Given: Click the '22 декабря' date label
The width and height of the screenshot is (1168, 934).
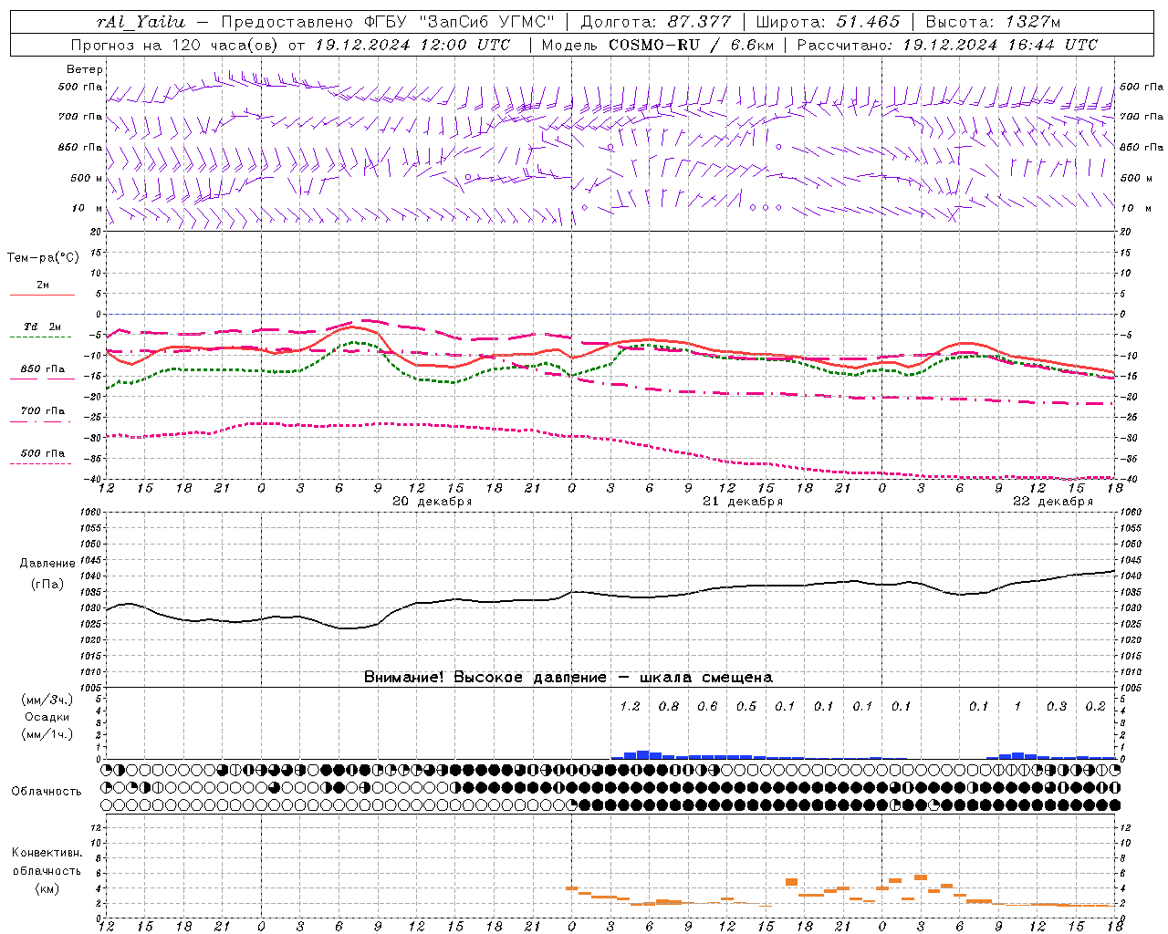Looking at the screenshot, I should coord(1052,502).
